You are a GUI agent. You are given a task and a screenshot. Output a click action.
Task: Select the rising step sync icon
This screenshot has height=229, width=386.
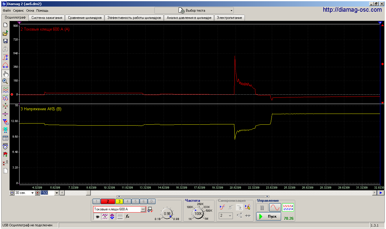[231, 207]
